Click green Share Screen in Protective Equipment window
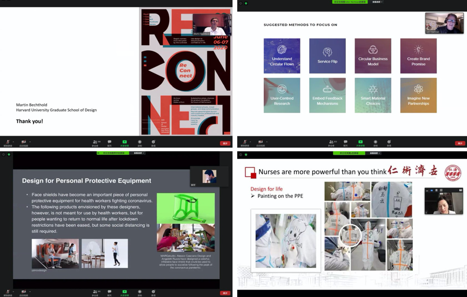467x297 pixels. click(x=124, y=293)
